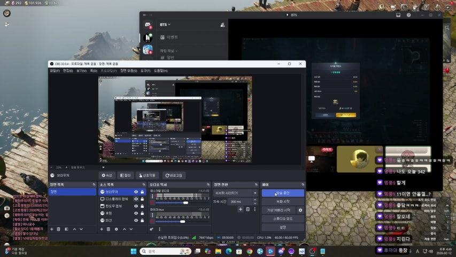
Task: Open source properties gear in sources footer
Action: click(117, 229)
